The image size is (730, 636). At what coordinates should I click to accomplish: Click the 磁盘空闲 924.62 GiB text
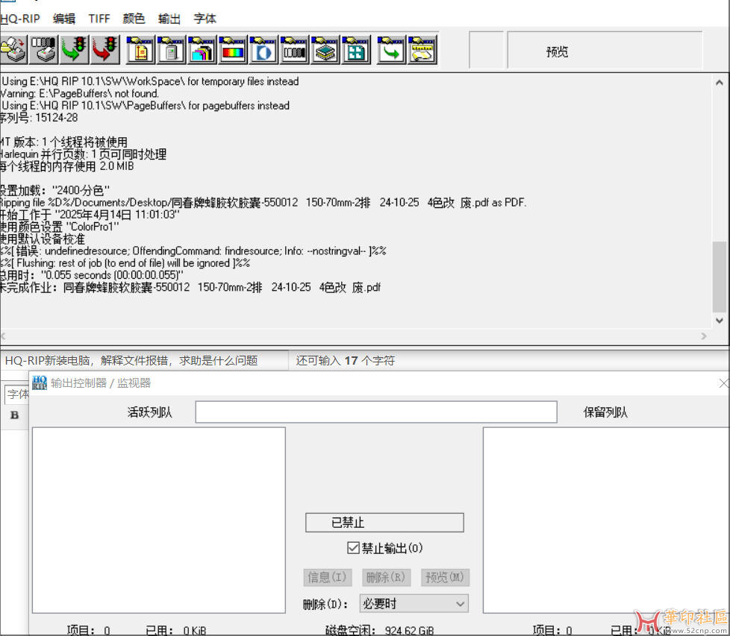[379, 631]
